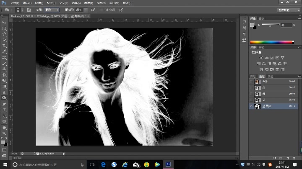Load channel as selection button

point(274,158)
